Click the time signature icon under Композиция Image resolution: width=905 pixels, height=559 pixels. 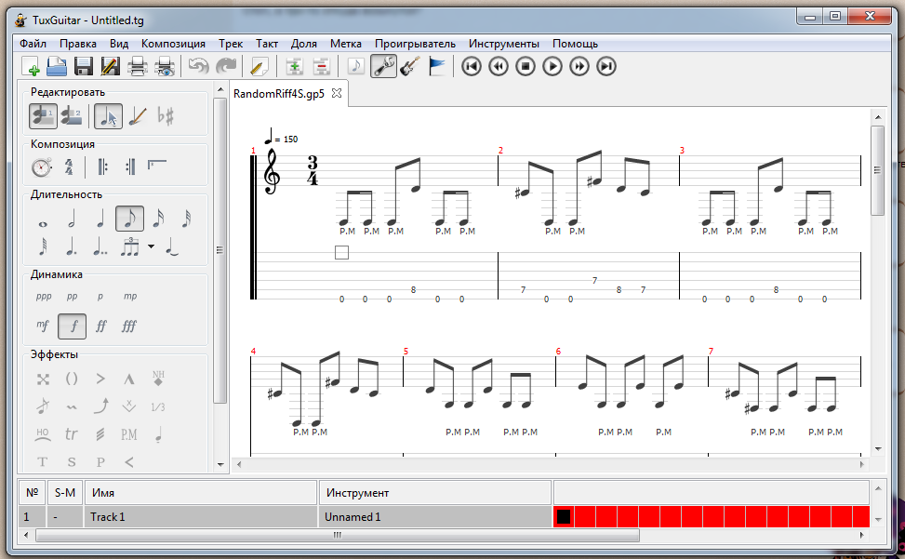tap(69, 167)
